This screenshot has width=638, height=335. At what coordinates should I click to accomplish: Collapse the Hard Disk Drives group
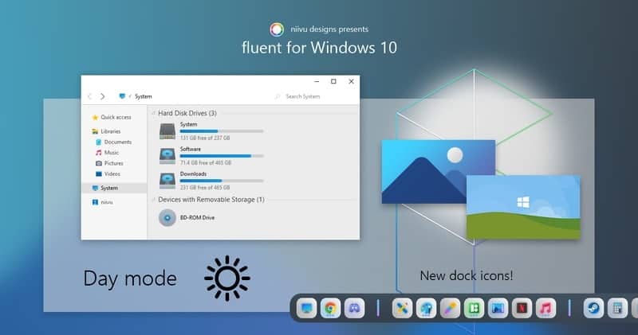point(153,113)
